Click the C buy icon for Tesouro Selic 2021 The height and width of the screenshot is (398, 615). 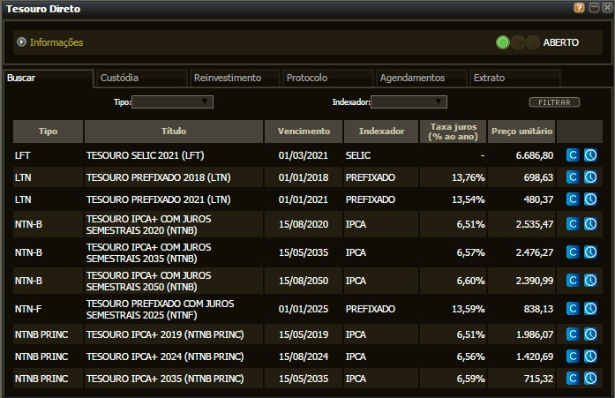pos(572,155)
